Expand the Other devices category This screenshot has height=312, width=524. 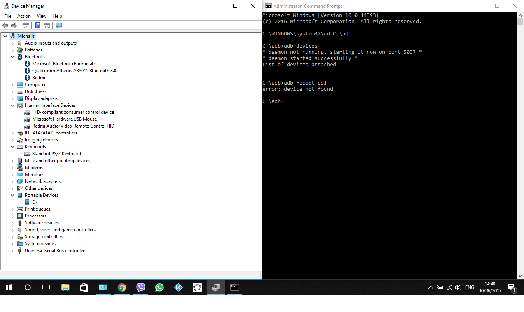13,189
